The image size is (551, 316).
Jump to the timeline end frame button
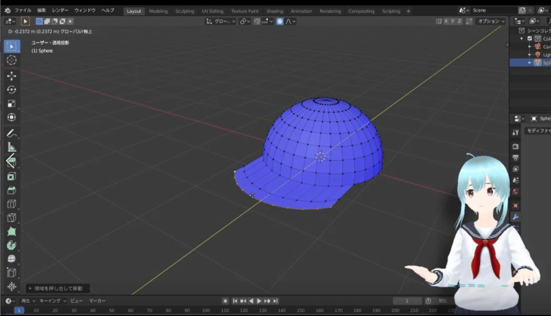pyautogui.click(x=276, y=301)
